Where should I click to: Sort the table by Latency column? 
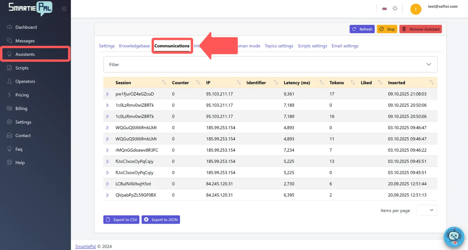[321, 82]
